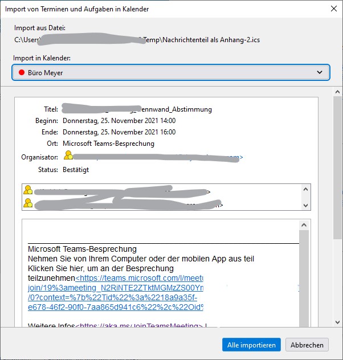Open the aka.ms JoinTeamsMeeting link
Viewport: 343px width, 360px height.
click(140, 326)
